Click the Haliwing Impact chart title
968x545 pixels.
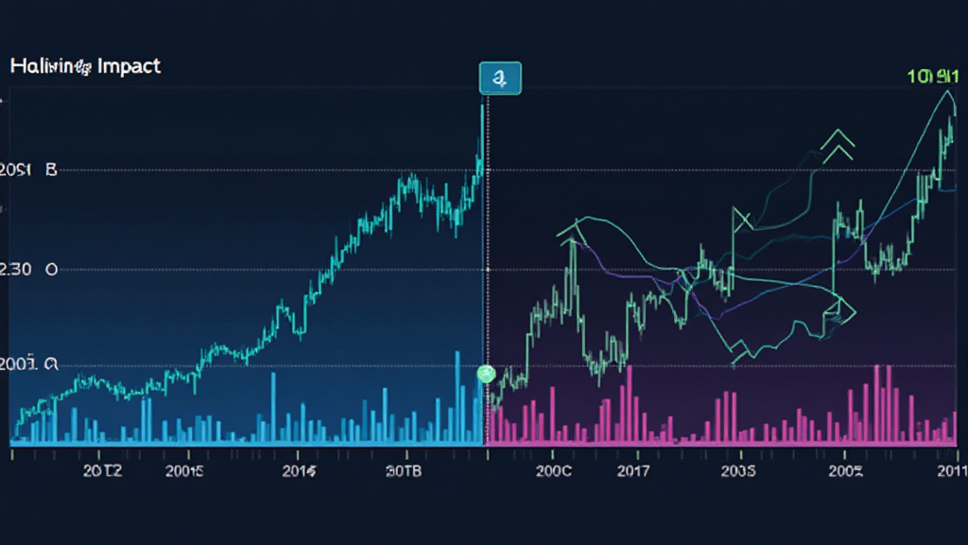pyautogui.click(x=85, y=66)
